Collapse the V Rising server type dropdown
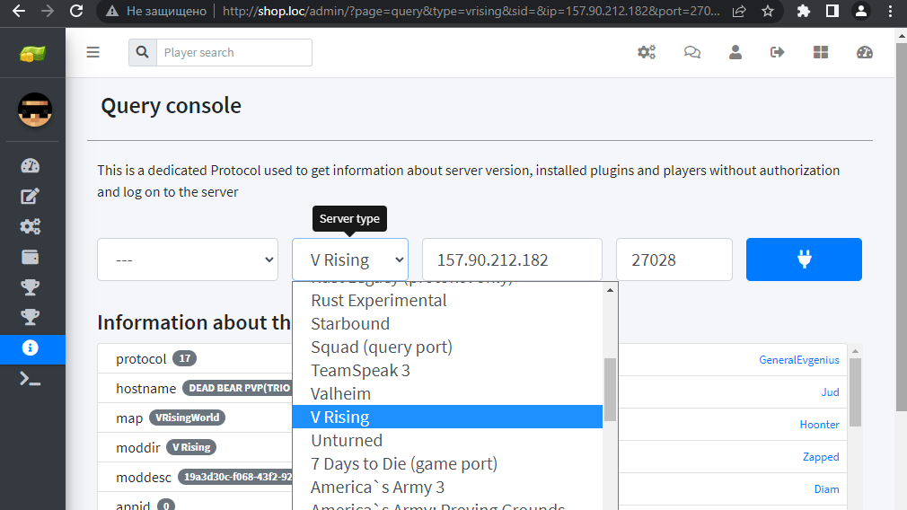 (350, 259)
